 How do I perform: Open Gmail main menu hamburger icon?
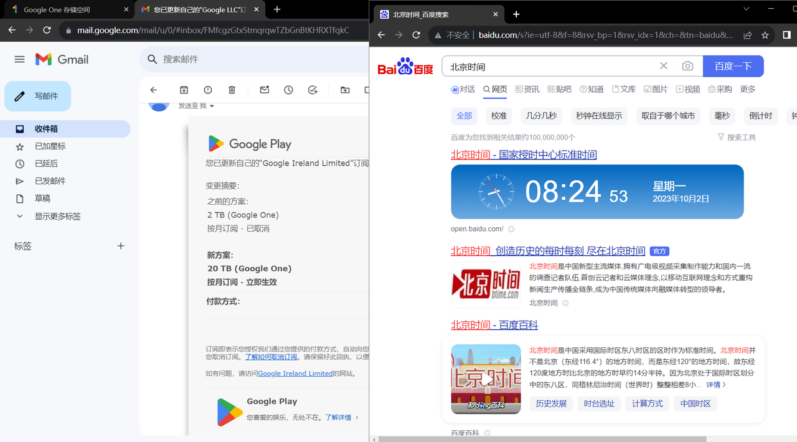tap(19, 59)
